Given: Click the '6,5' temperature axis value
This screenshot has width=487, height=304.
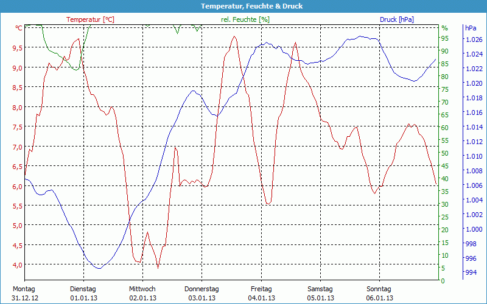Looking at the screenshot, I should click(x=17, y=167).
